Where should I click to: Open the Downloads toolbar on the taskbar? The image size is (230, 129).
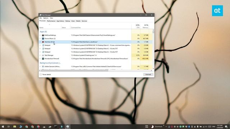click(159, 126)
